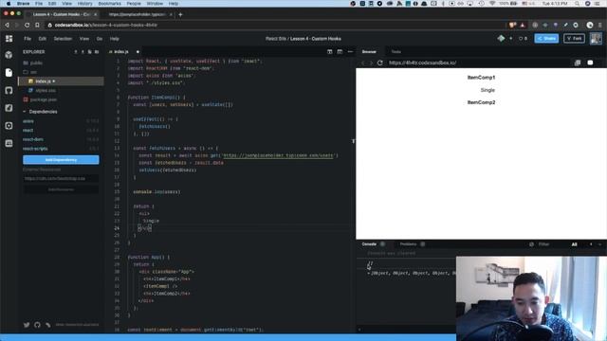Viewport: 607px width, 341px height.
Task: Click the ItemComp2 heading in preview
Action: tap(481, 102)
